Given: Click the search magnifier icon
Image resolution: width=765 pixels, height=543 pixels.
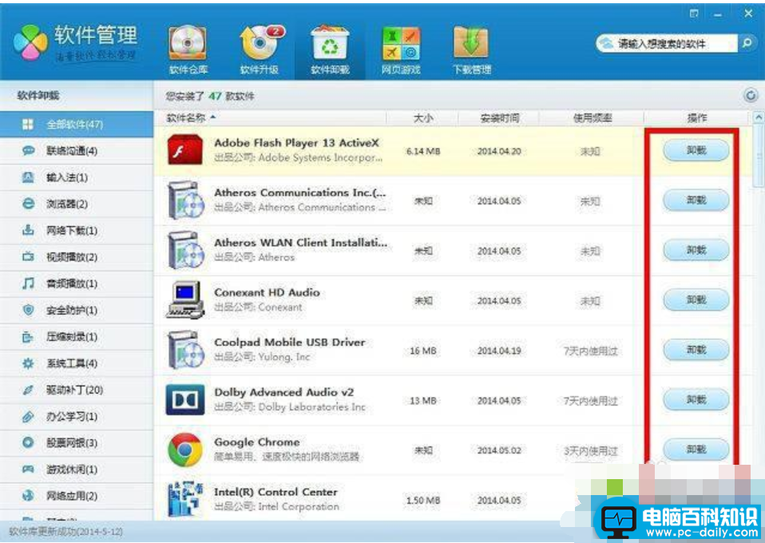Looking at the screenshot, I should coord(747,43).
